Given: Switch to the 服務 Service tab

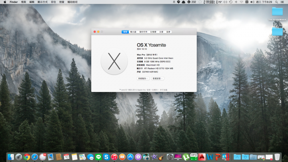Looking at the screenshot, I should click(168, 32).
